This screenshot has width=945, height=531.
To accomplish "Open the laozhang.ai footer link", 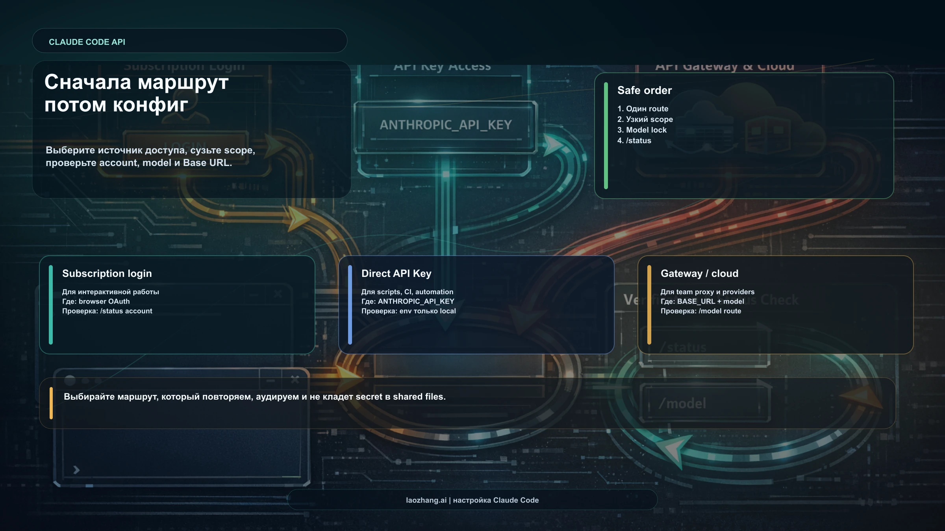I will click(472, 500).
